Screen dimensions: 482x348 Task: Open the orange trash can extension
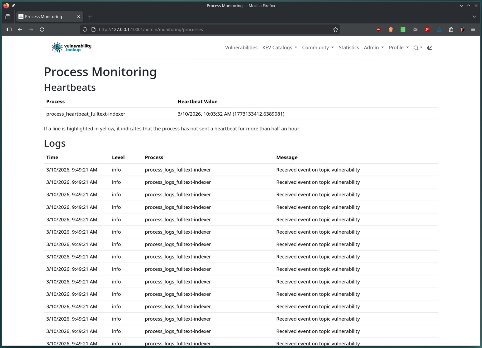coord(391,30)
